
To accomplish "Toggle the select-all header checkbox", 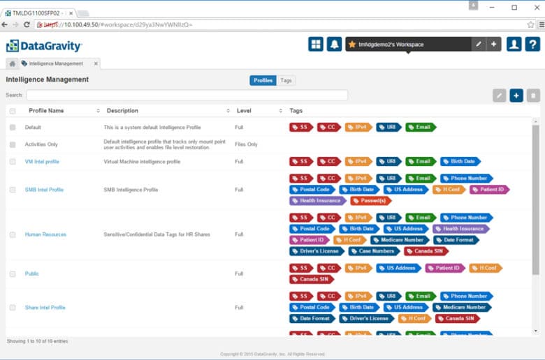I will [x=13, y=111].
